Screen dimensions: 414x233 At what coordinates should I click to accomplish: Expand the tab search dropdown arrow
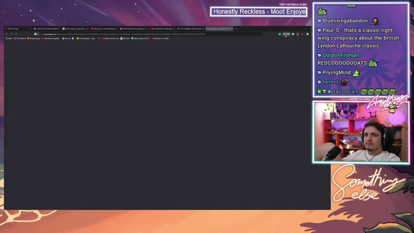(305, 29)
